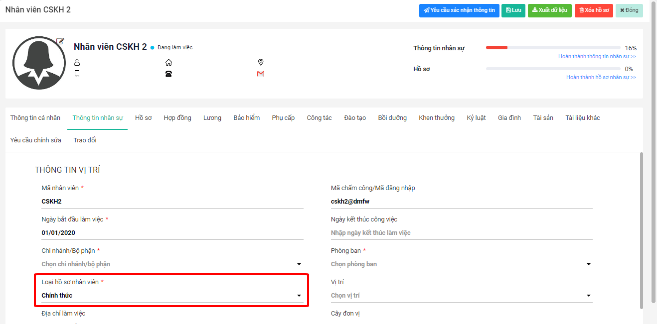Click the Thông tin nhân sự progress bar
Screen dimensions: 657x324
point(553,48)
